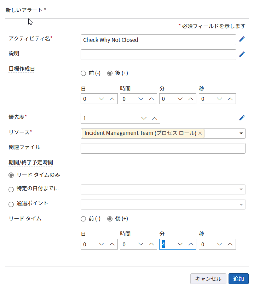
Task: Click into 説明 text field
Action: (x=158, y=55)
